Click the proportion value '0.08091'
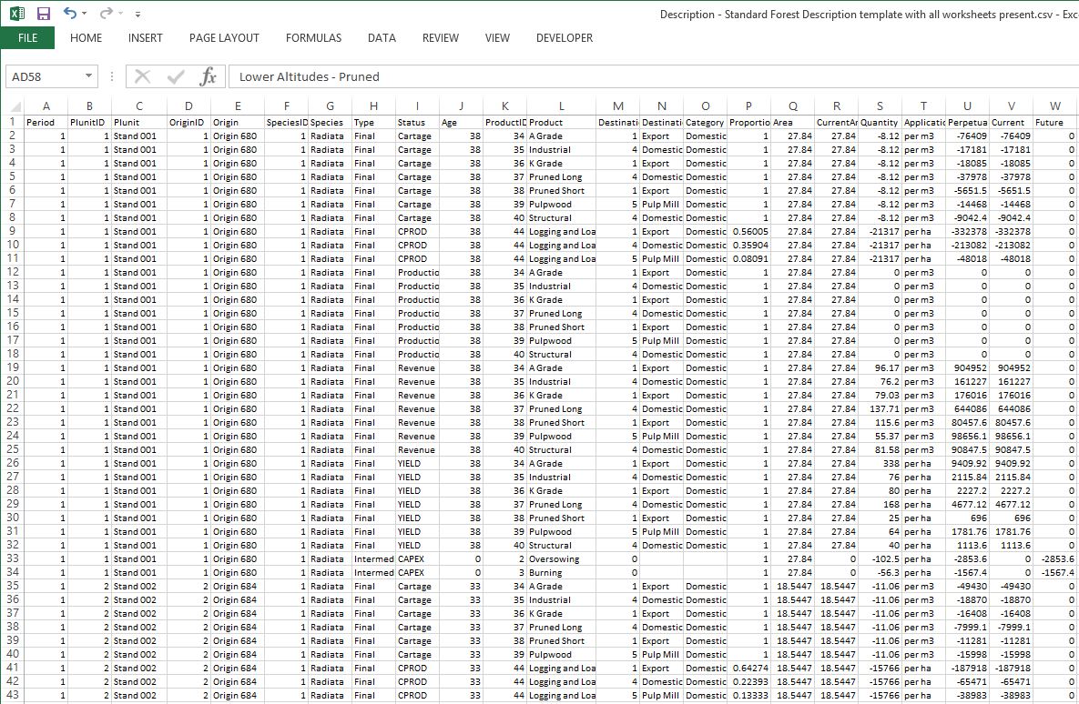Viewport: 1079px width, 704px height. 748,259
